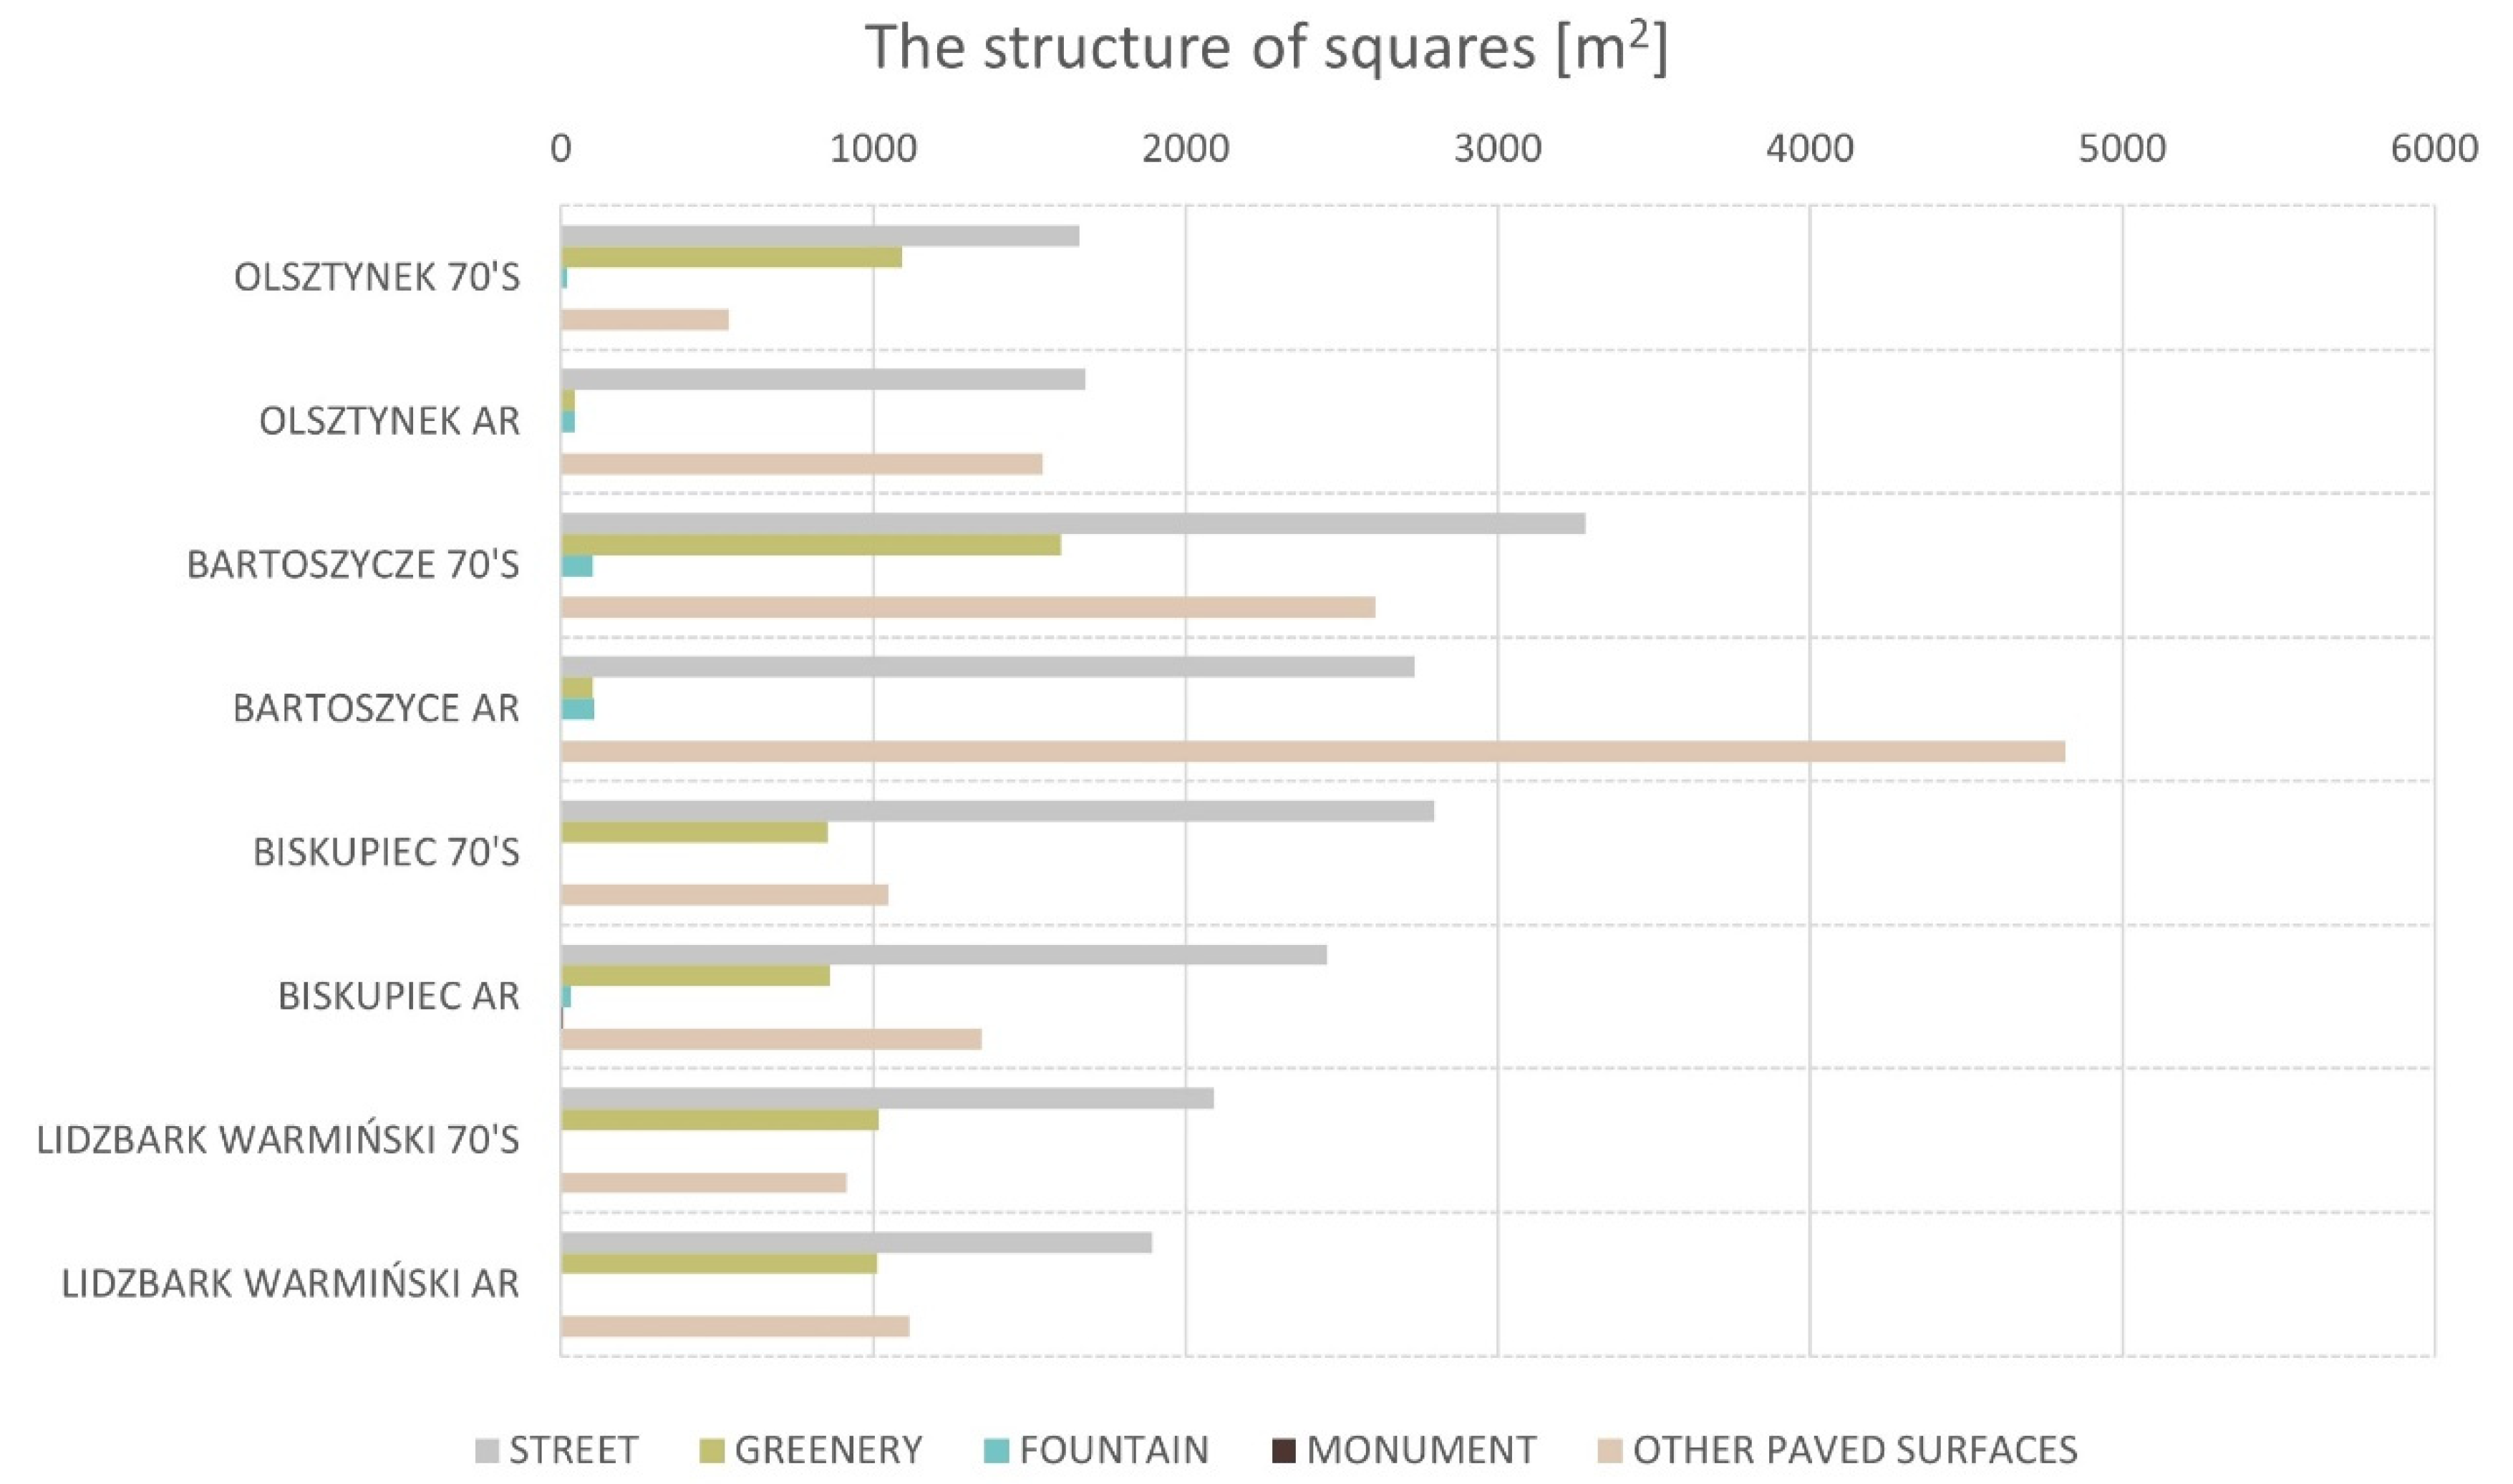Select Bartoszyce AR other paved surfaces bar

1312,751
